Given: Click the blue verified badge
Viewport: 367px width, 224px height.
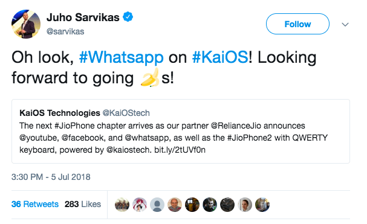Looking at the screenshot, I should (128, 17).
